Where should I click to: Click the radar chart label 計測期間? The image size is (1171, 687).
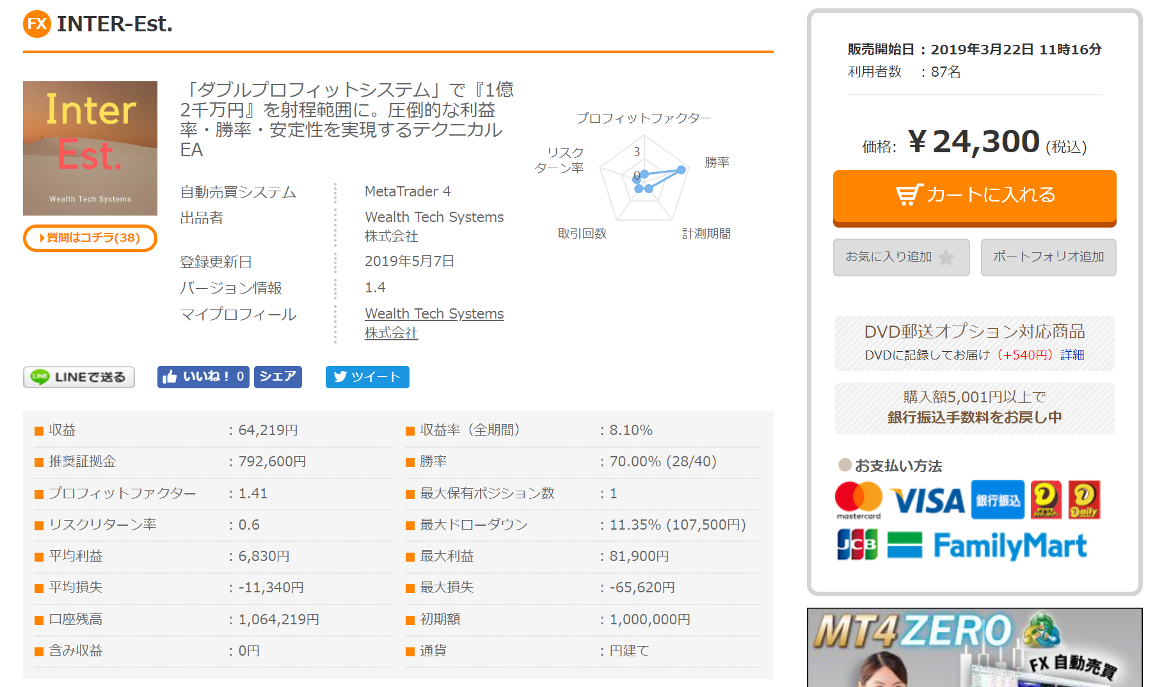click(x=706, y=233)
